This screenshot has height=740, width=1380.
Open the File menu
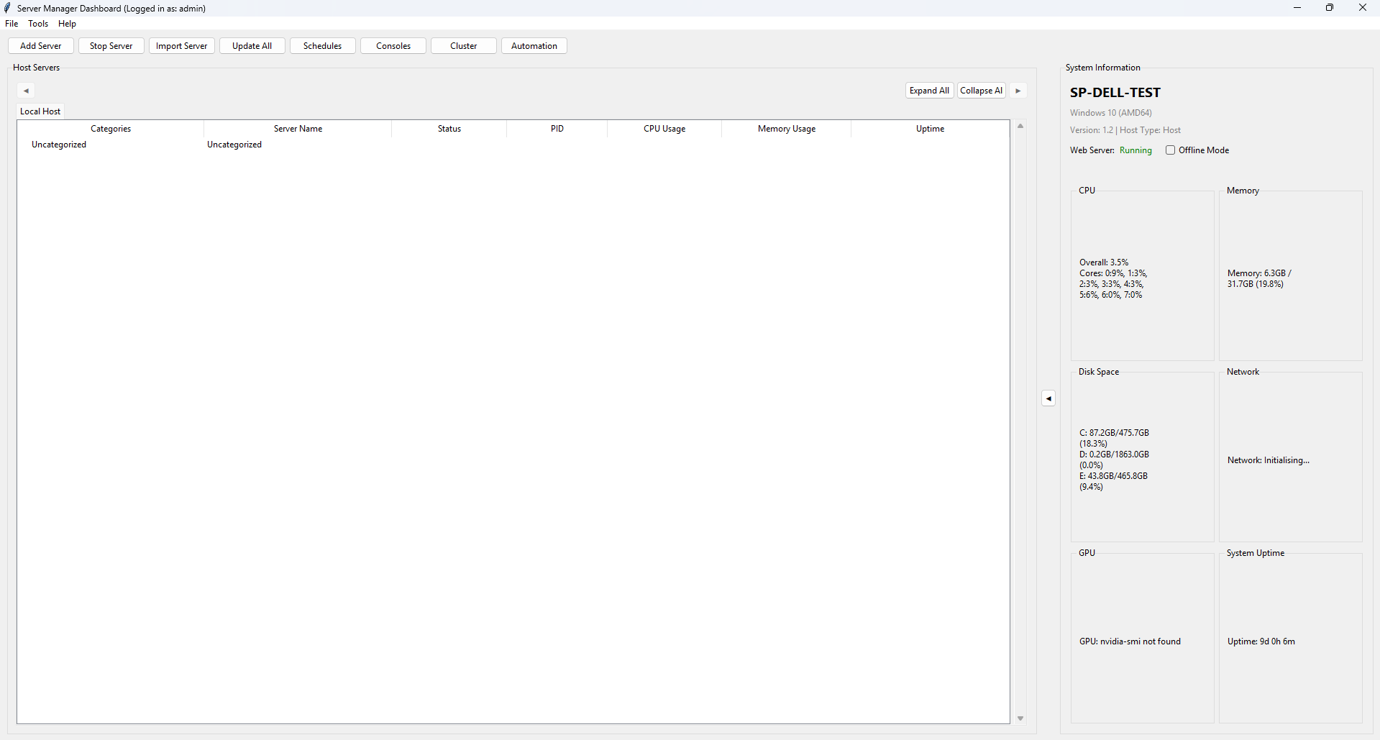click(x=12, y=24)
